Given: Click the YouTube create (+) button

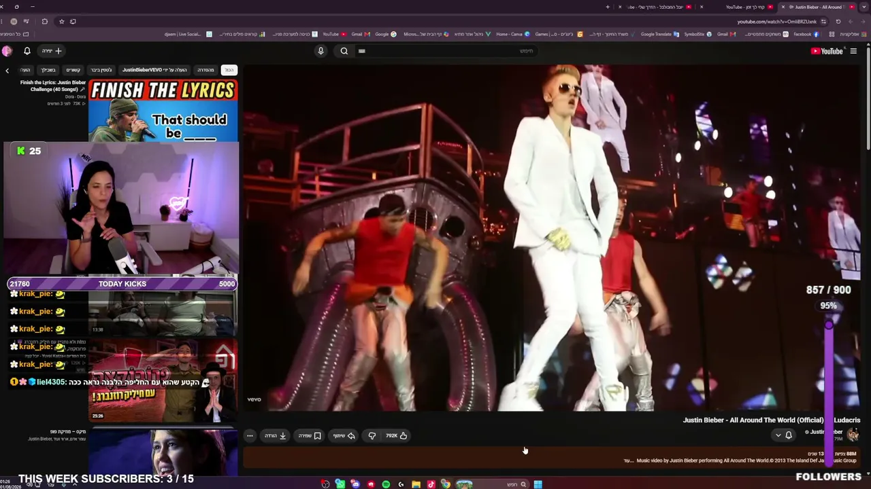Looking at the screenshot, I should (52, 51).
